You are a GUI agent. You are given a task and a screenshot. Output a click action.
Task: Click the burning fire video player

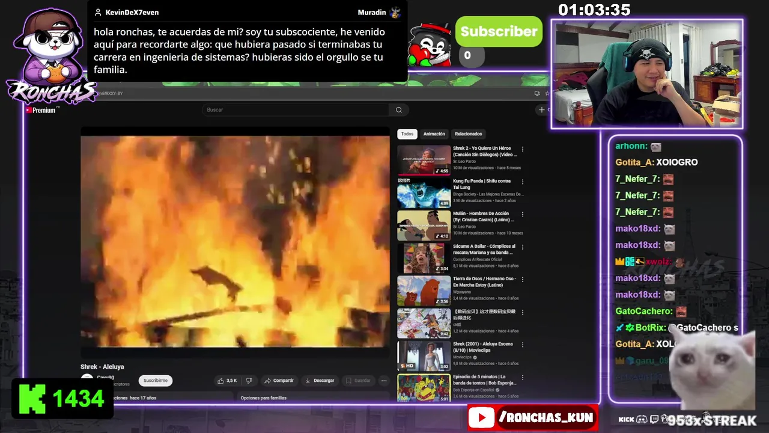coord(235,241)
